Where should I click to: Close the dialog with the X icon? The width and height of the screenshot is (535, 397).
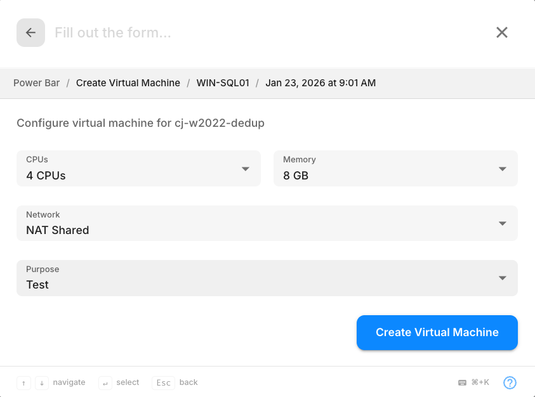(x=501, y=33)
